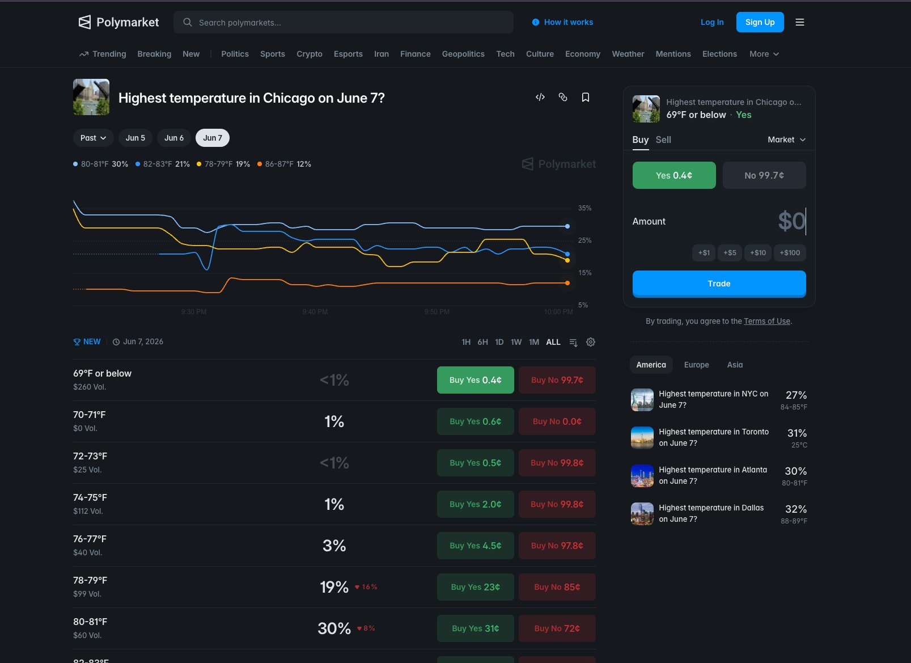Select the Jun 5 date chip
This screenshot has width=911, height=663.
point(135,138)
